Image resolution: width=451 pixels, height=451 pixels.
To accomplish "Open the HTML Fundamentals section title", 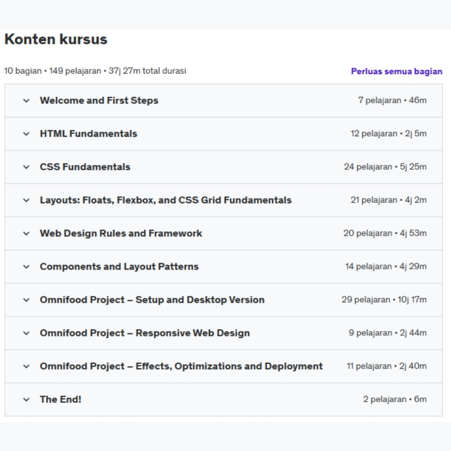I will [89, 134].
